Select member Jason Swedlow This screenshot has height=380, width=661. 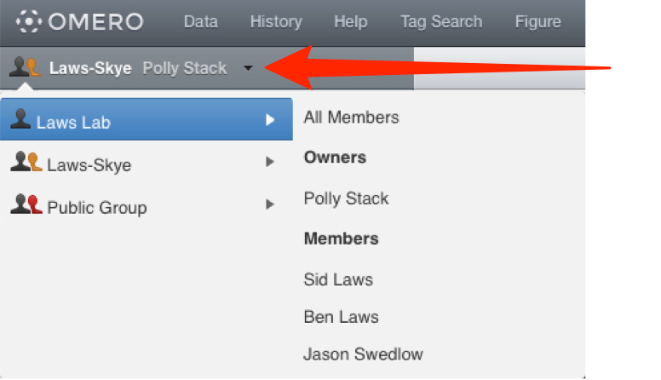(x=363, y=354)
